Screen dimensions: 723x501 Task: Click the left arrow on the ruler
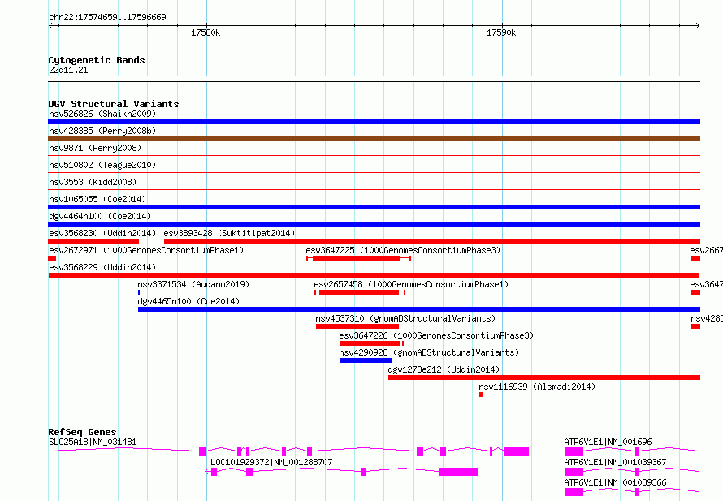pos(51,25)
